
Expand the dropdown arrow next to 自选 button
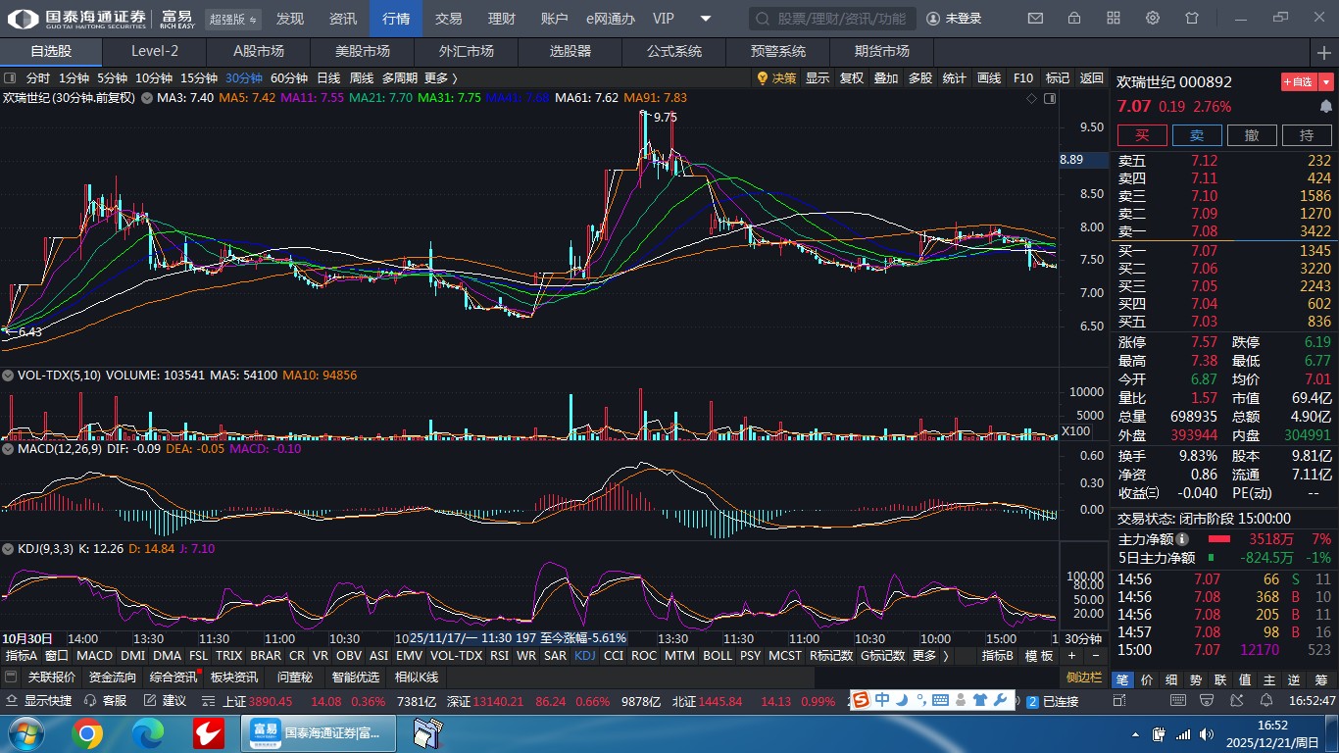(1326, 82)
